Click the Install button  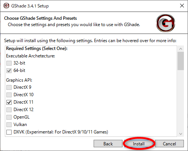pos(139,144)
